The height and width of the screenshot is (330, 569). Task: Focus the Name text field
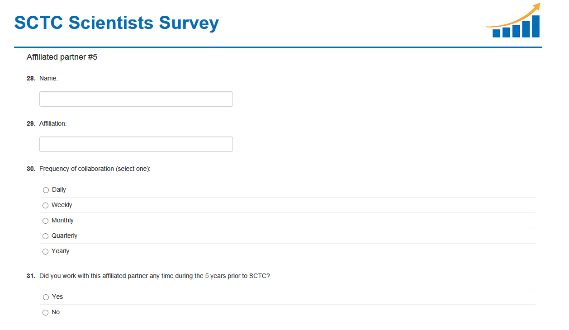click(136, 99)
